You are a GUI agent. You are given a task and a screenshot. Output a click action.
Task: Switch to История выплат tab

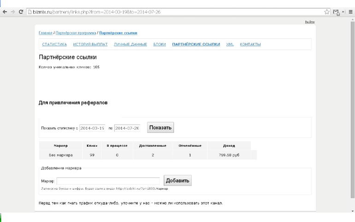click(90, 44)
